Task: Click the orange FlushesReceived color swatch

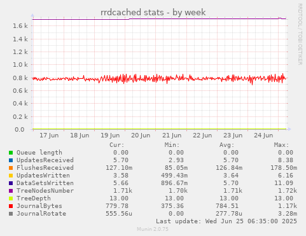Action: [11, 168]
